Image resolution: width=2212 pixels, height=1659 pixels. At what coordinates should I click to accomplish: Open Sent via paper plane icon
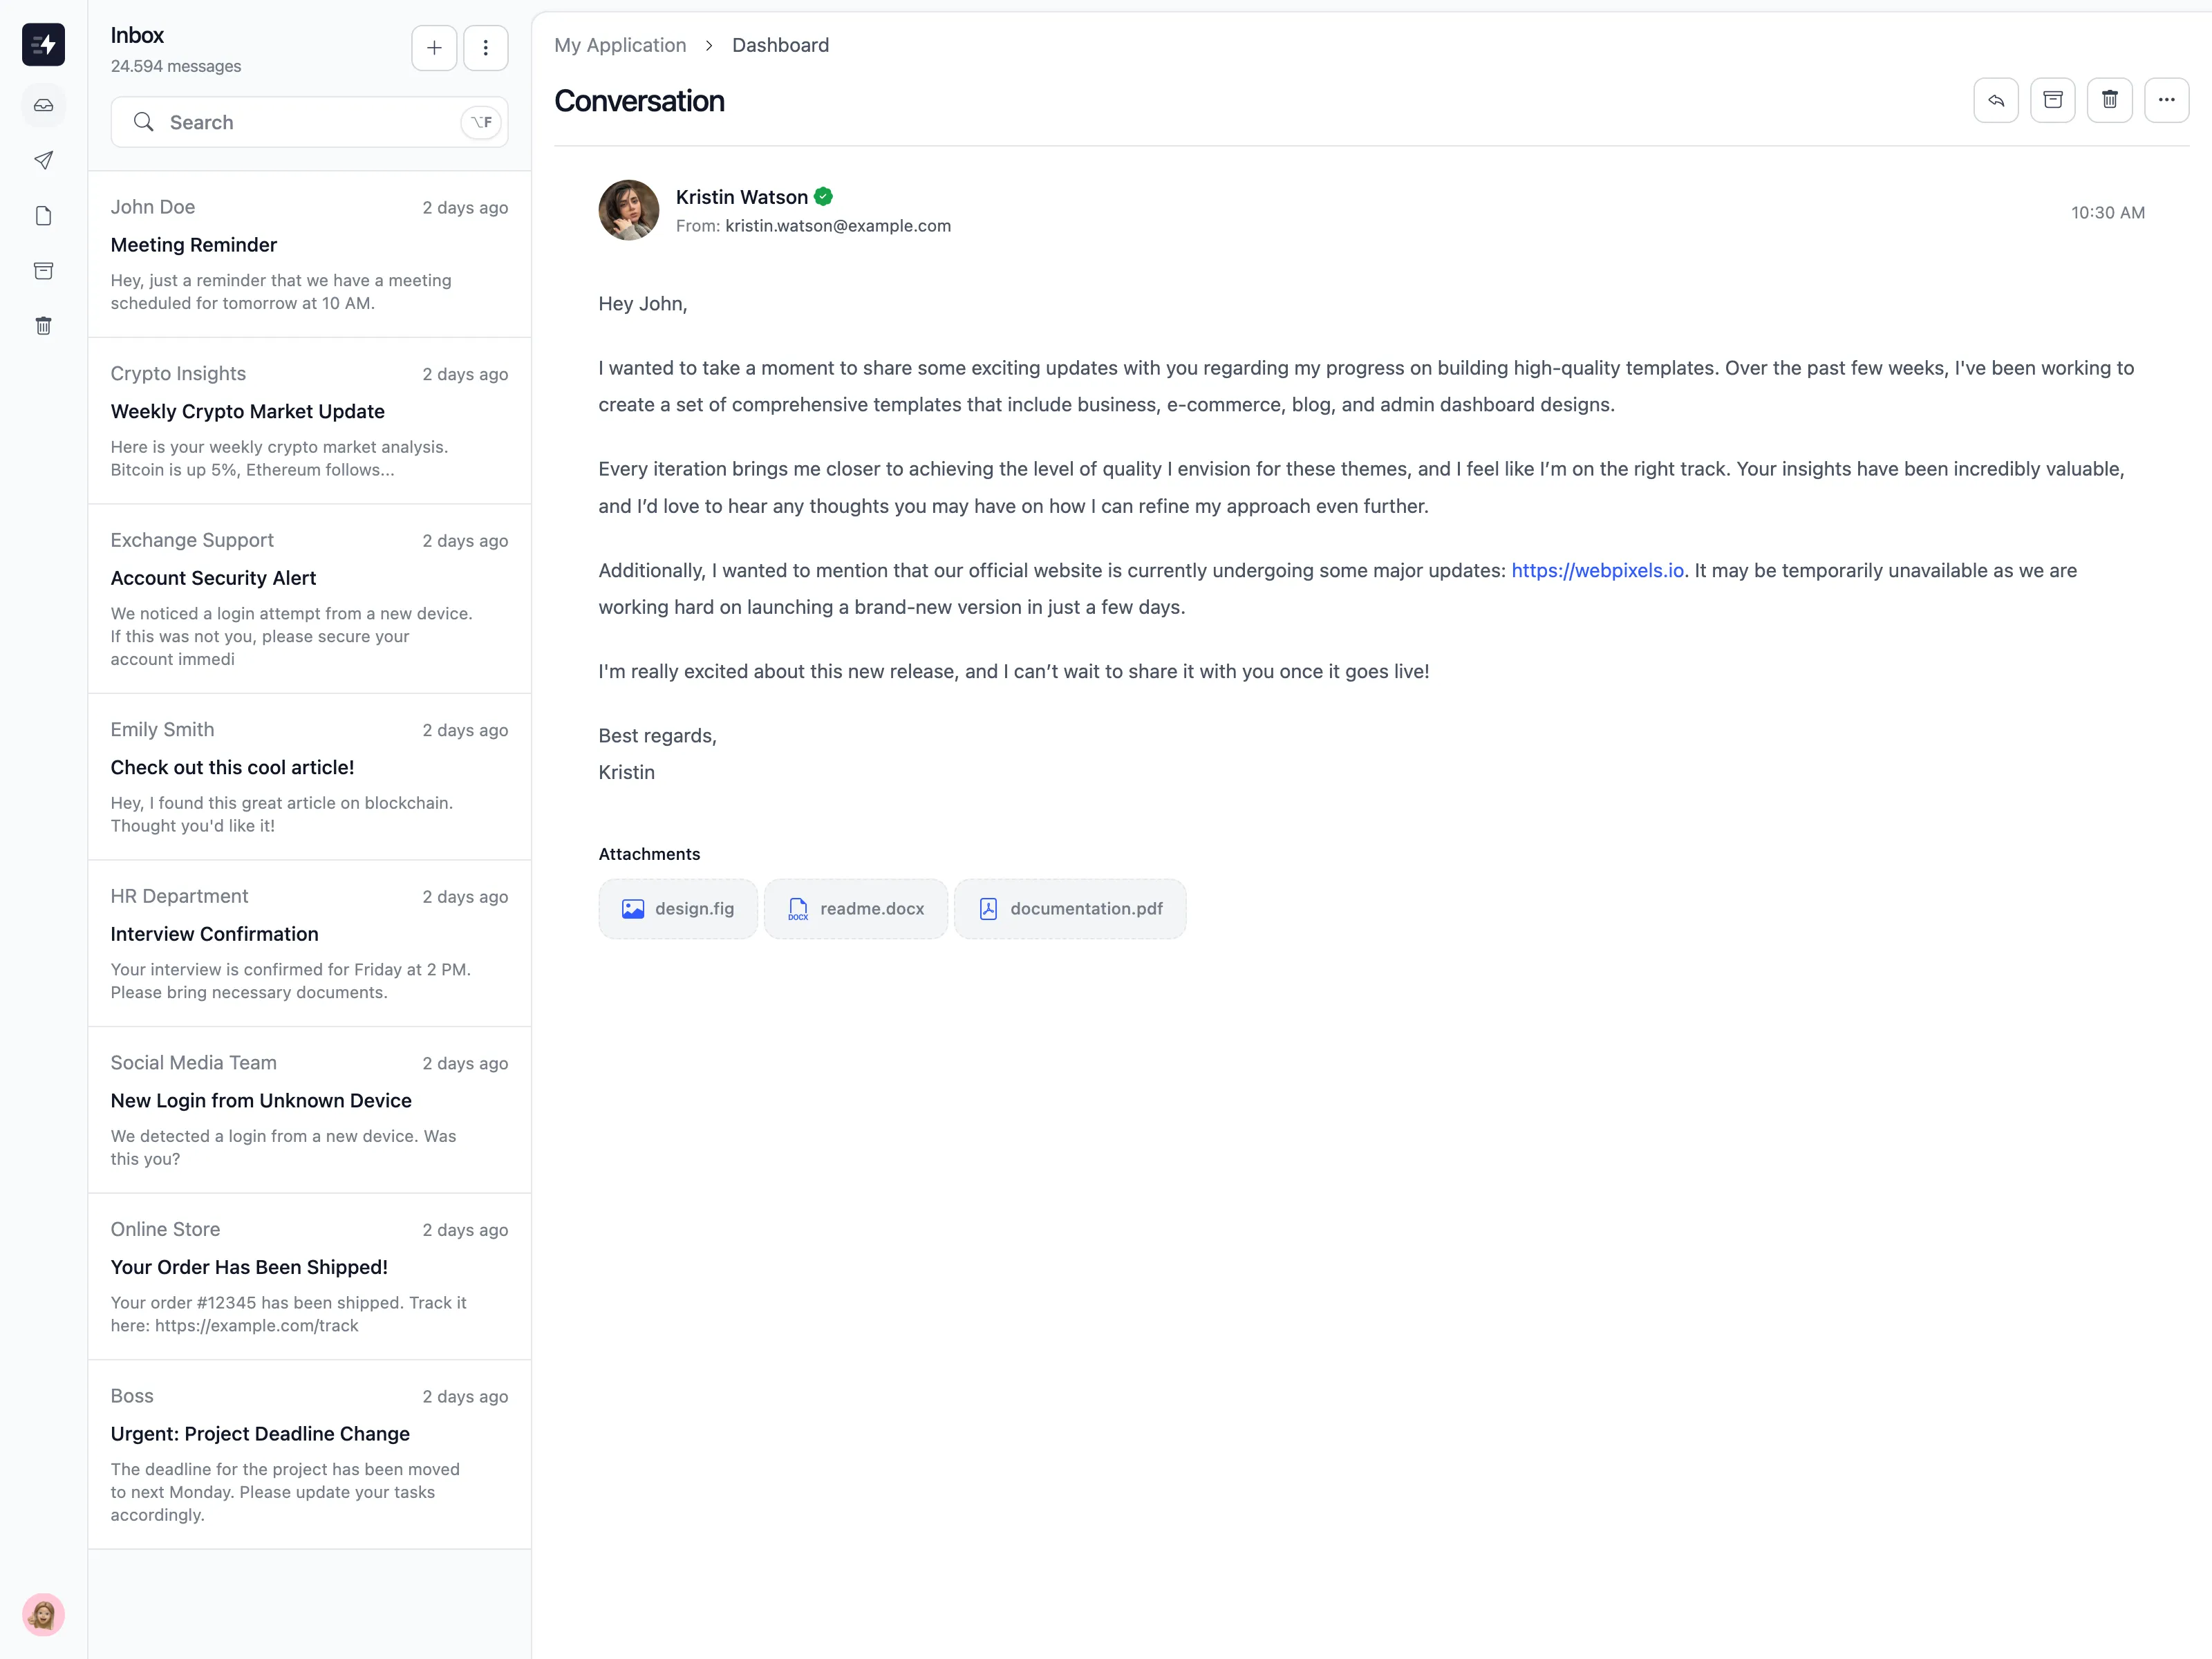(43, 160)
